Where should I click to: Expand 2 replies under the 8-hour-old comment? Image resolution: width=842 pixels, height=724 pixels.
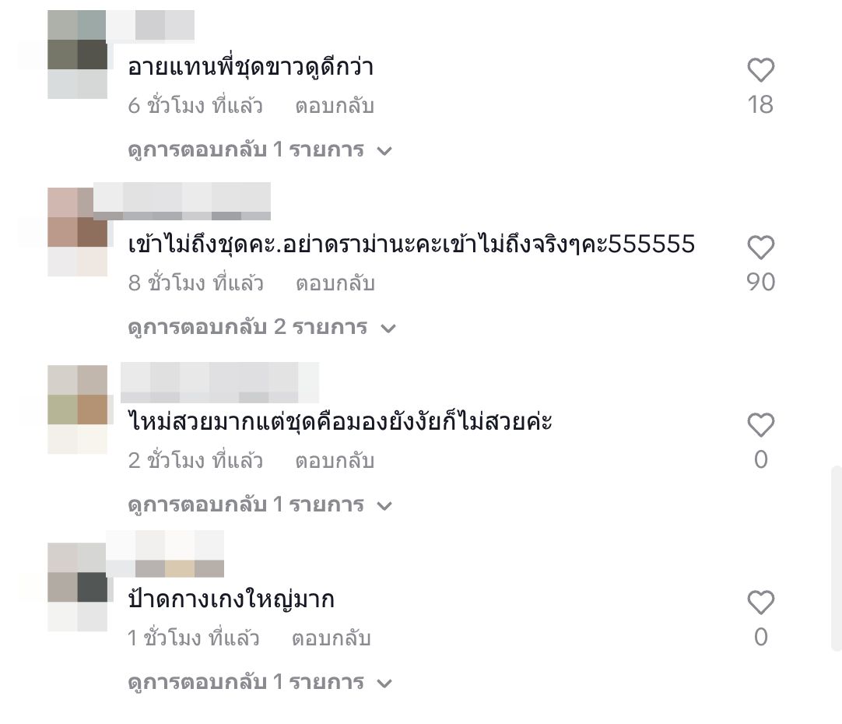pyautogui.click(x=261, y=327)
